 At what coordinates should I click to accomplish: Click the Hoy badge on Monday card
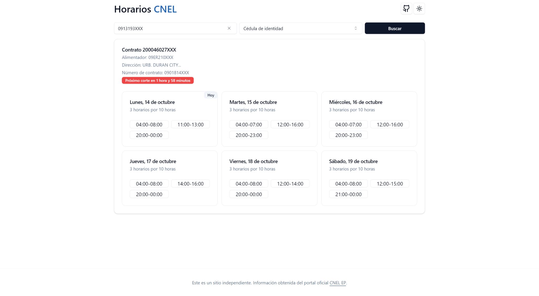tap(211, 95)
